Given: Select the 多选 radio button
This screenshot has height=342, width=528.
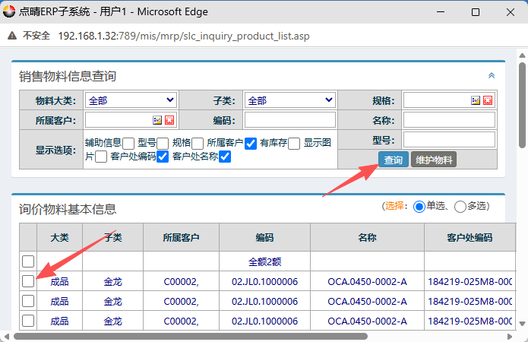Looking at the screenshot, I should [460, 206].
